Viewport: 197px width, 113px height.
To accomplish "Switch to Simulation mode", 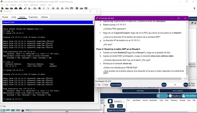I will (189, 96).
